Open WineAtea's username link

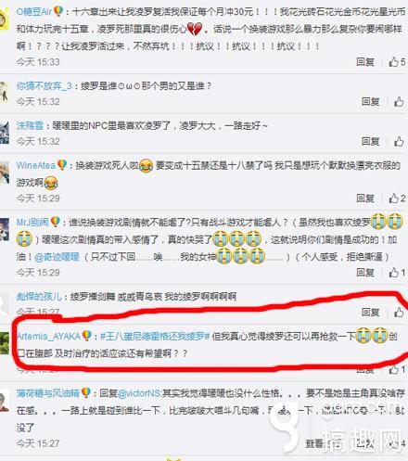36,165
